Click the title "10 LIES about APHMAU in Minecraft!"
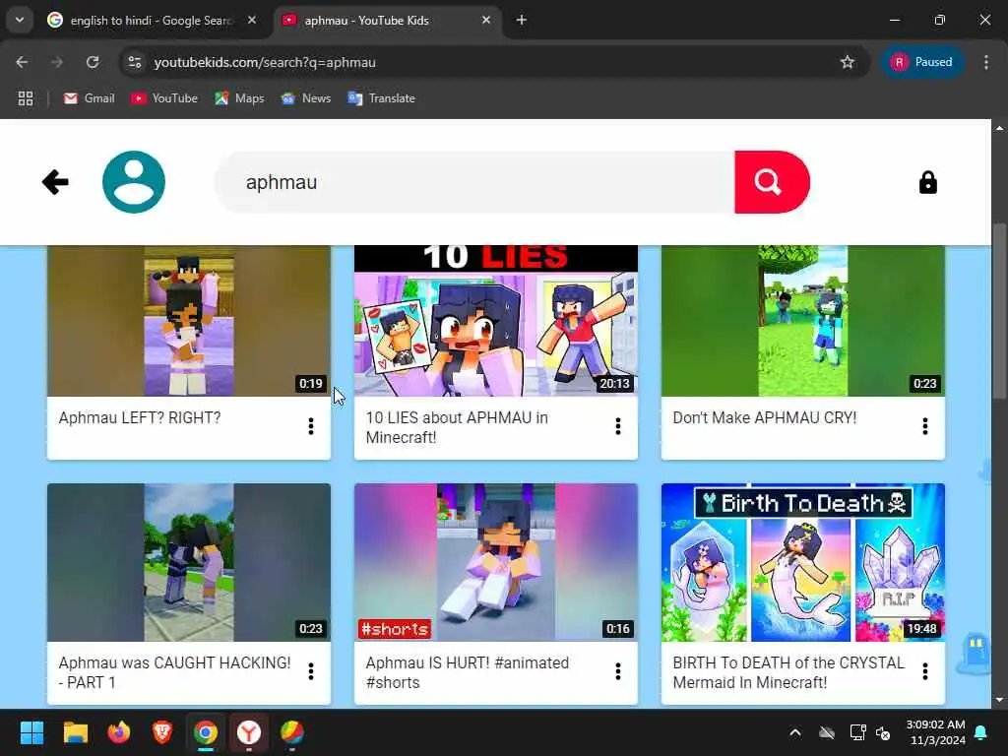 pyautogui.click(x=457, y=427)
